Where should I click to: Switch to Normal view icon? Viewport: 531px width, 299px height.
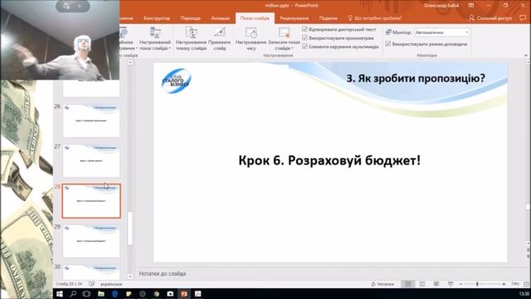pyautogui.click(x=408, y=284)
